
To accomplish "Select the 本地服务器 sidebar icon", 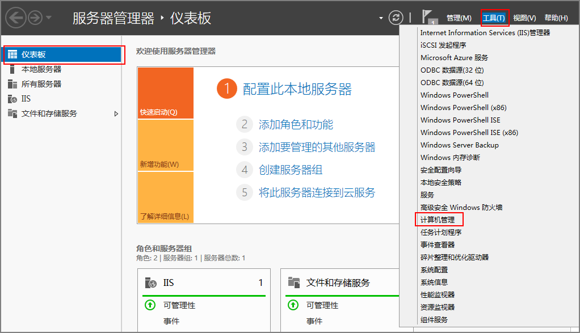I will (12, 69).
